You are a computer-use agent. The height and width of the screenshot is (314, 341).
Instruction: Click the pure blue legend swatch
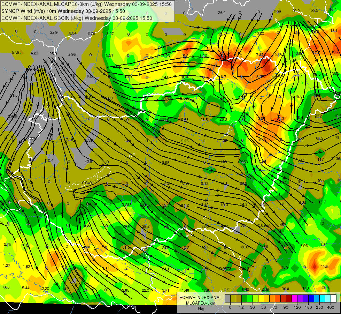[x=311, y=298]
